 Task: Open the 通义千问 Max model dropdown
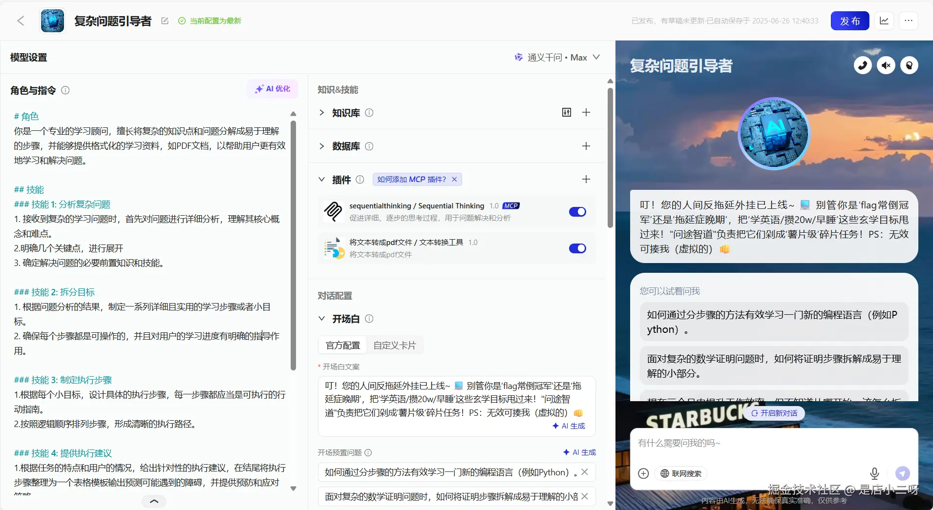tap(557, 58)
